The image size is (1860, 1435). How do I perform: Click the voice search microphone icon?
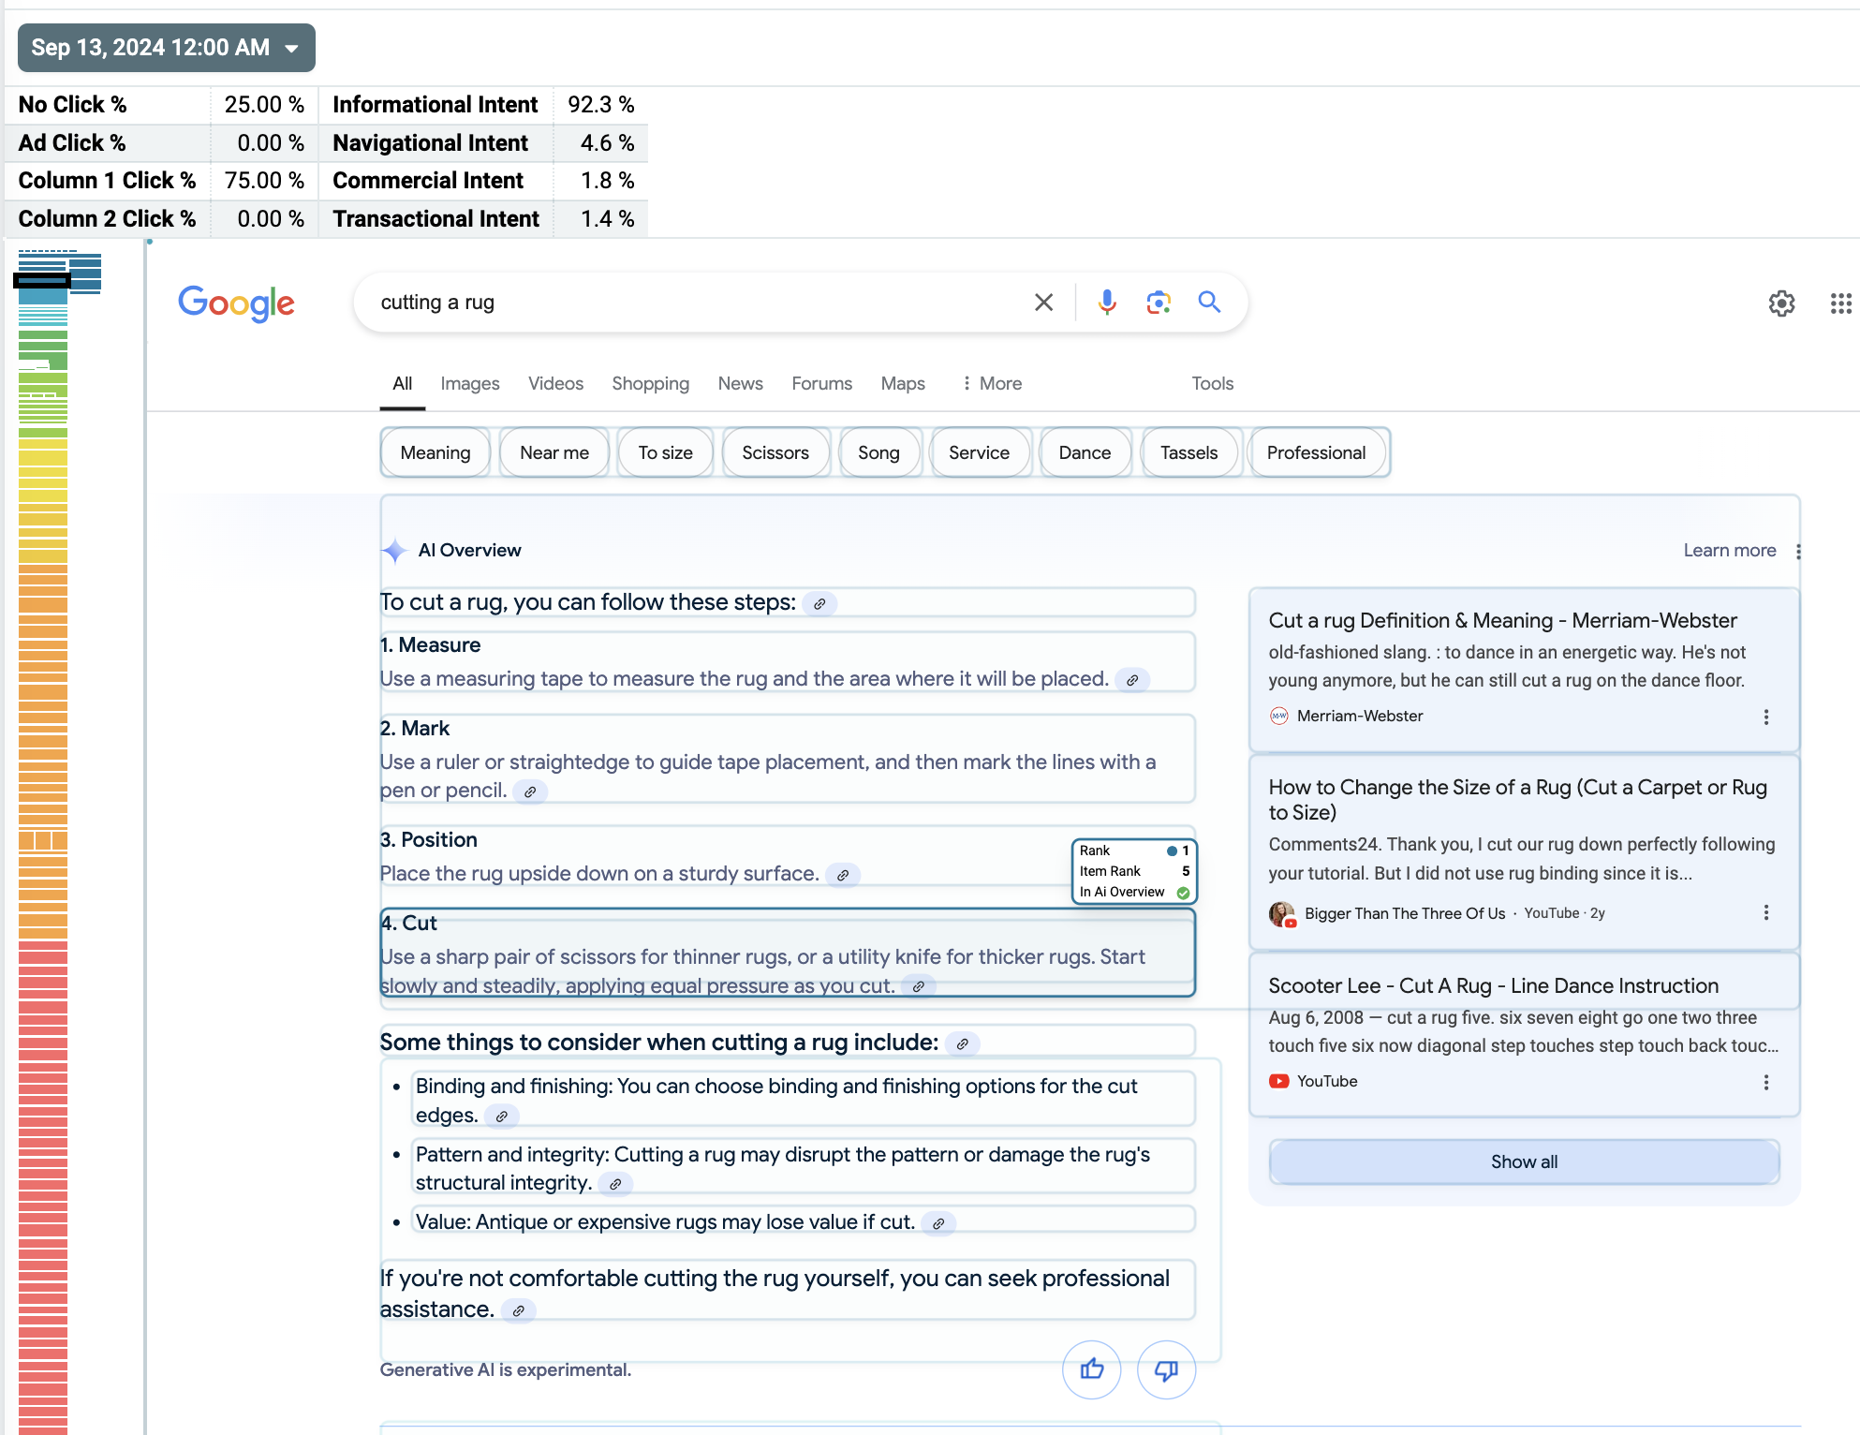(x=1105, y=302)
